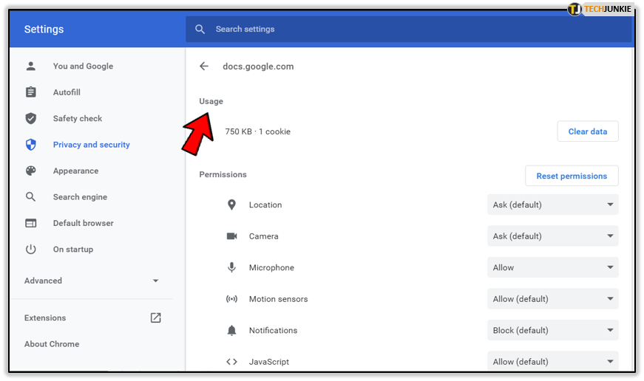The width and height of the screenshot is (644, 381).
Task: Go to Default browser settings
Action: click(84, 223)
